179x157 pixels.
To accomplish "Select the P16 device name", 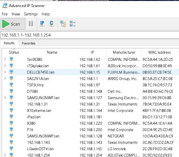I will click(x=30, y=130).
